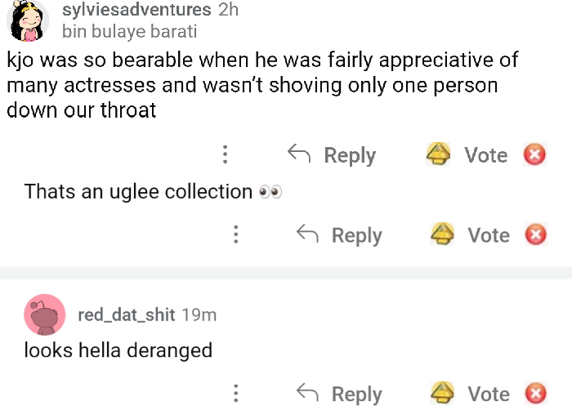This screenshot has width=572, height=411.
Task: Reply to 'Thats an uglee collection' comment
Action: (356, 235)
